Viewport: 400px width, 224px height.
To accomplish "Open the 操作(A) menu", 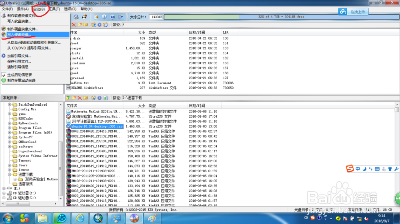I will [23, 9].
